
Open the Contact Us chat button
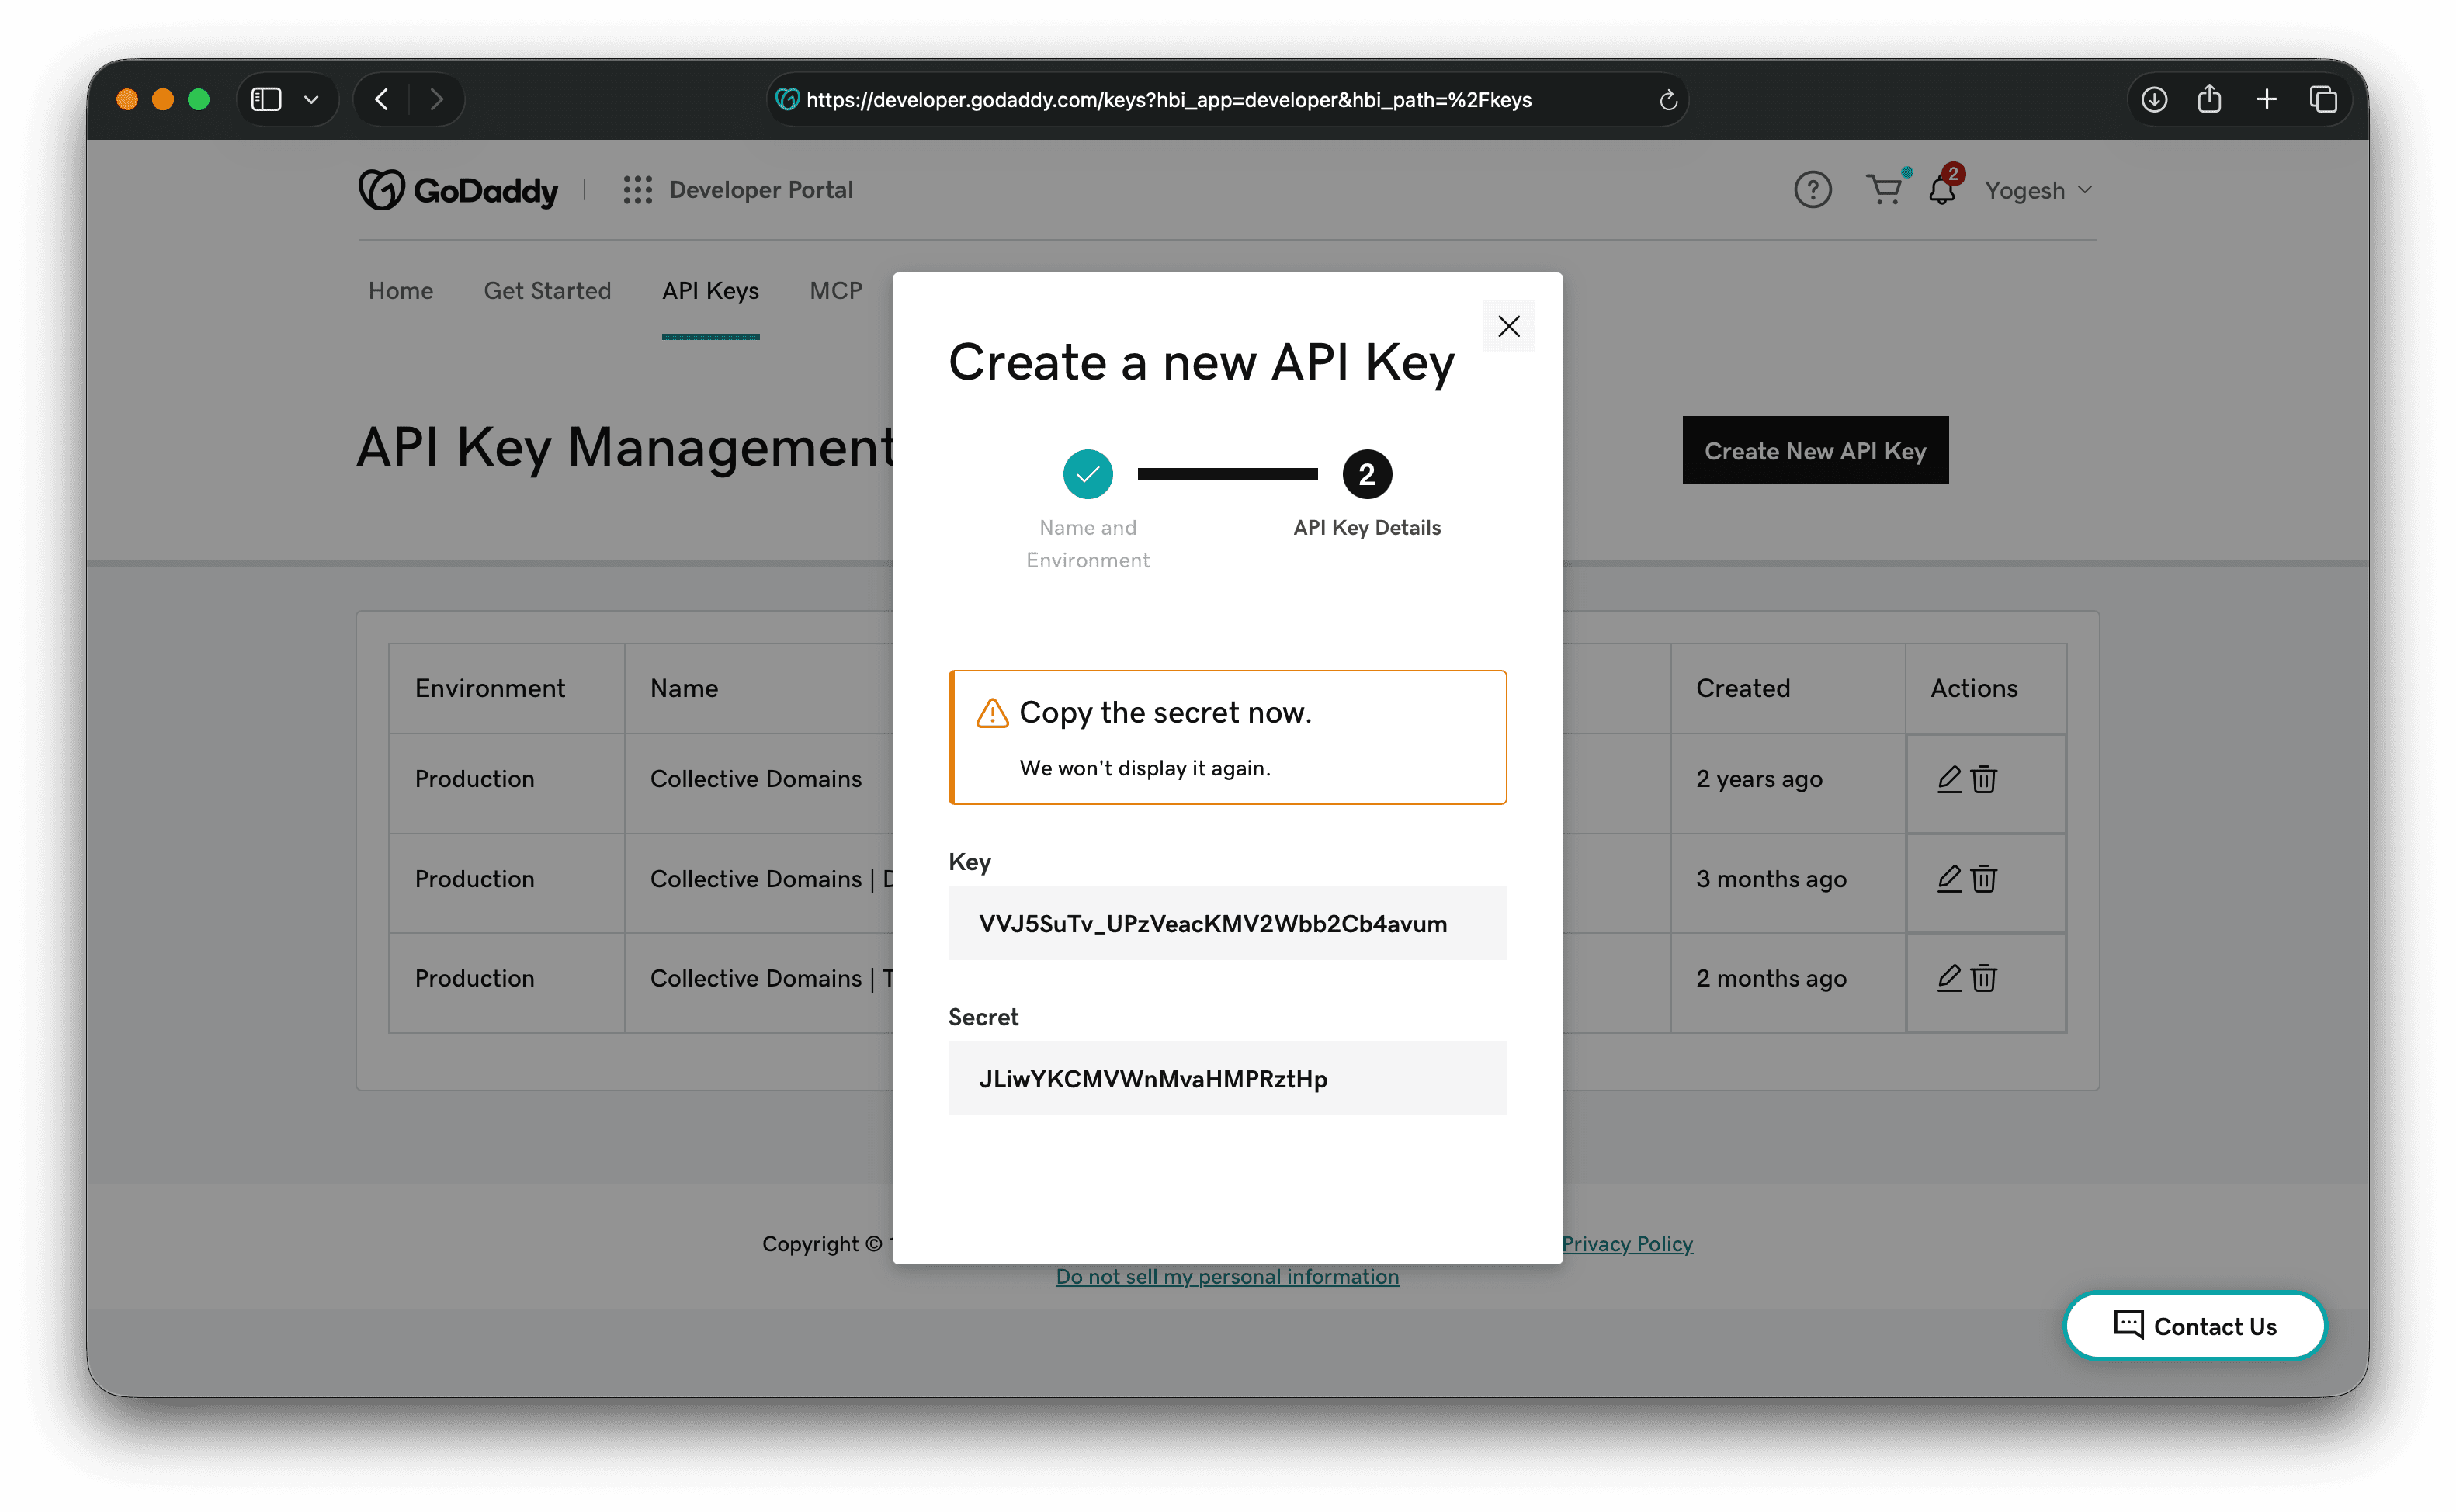click(x=2194, y=1326)
